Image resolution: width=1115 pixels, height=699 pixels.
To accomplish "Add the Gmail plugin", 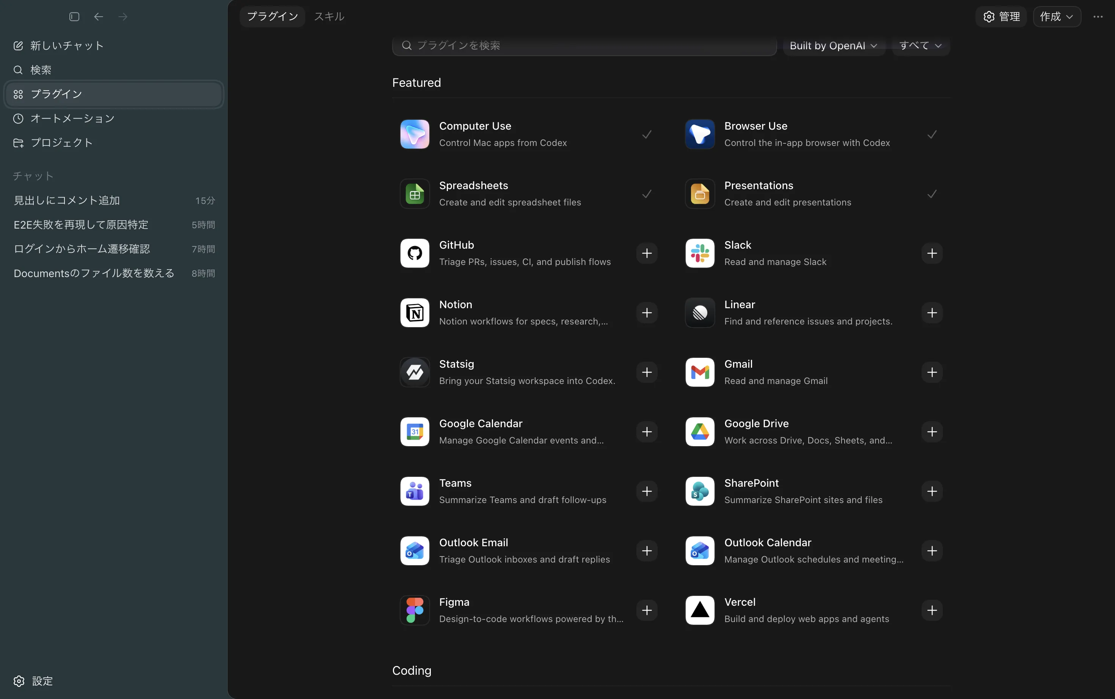I will pos(932,372).
